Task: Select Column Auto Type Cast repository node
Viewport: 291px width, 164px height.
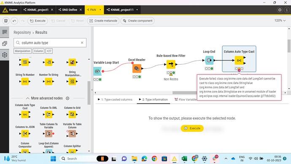Action: pyautogui.click(x=25, y=115)
